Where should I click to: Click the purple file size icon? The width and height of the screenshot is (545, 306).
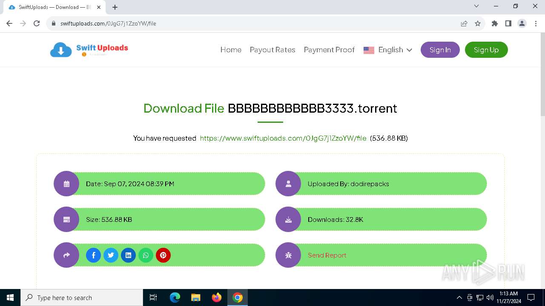tap(66, 219)
